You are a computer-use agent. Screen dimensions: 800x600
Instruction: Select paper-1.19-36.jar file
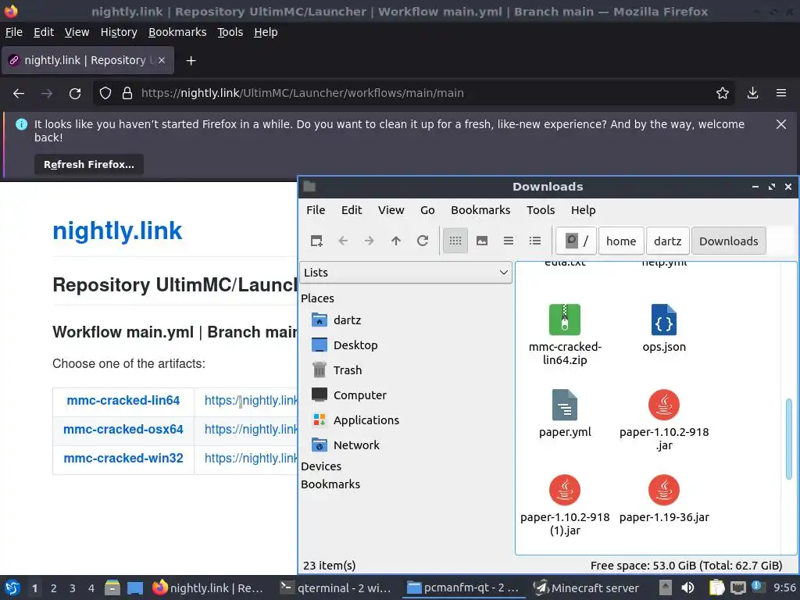tap(664, 498)
